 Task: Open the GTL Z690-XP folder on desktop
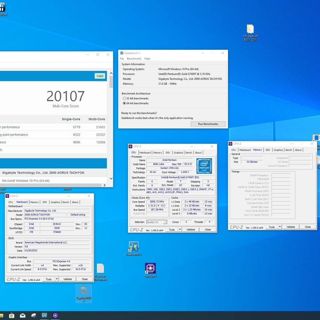pos(250,32)
